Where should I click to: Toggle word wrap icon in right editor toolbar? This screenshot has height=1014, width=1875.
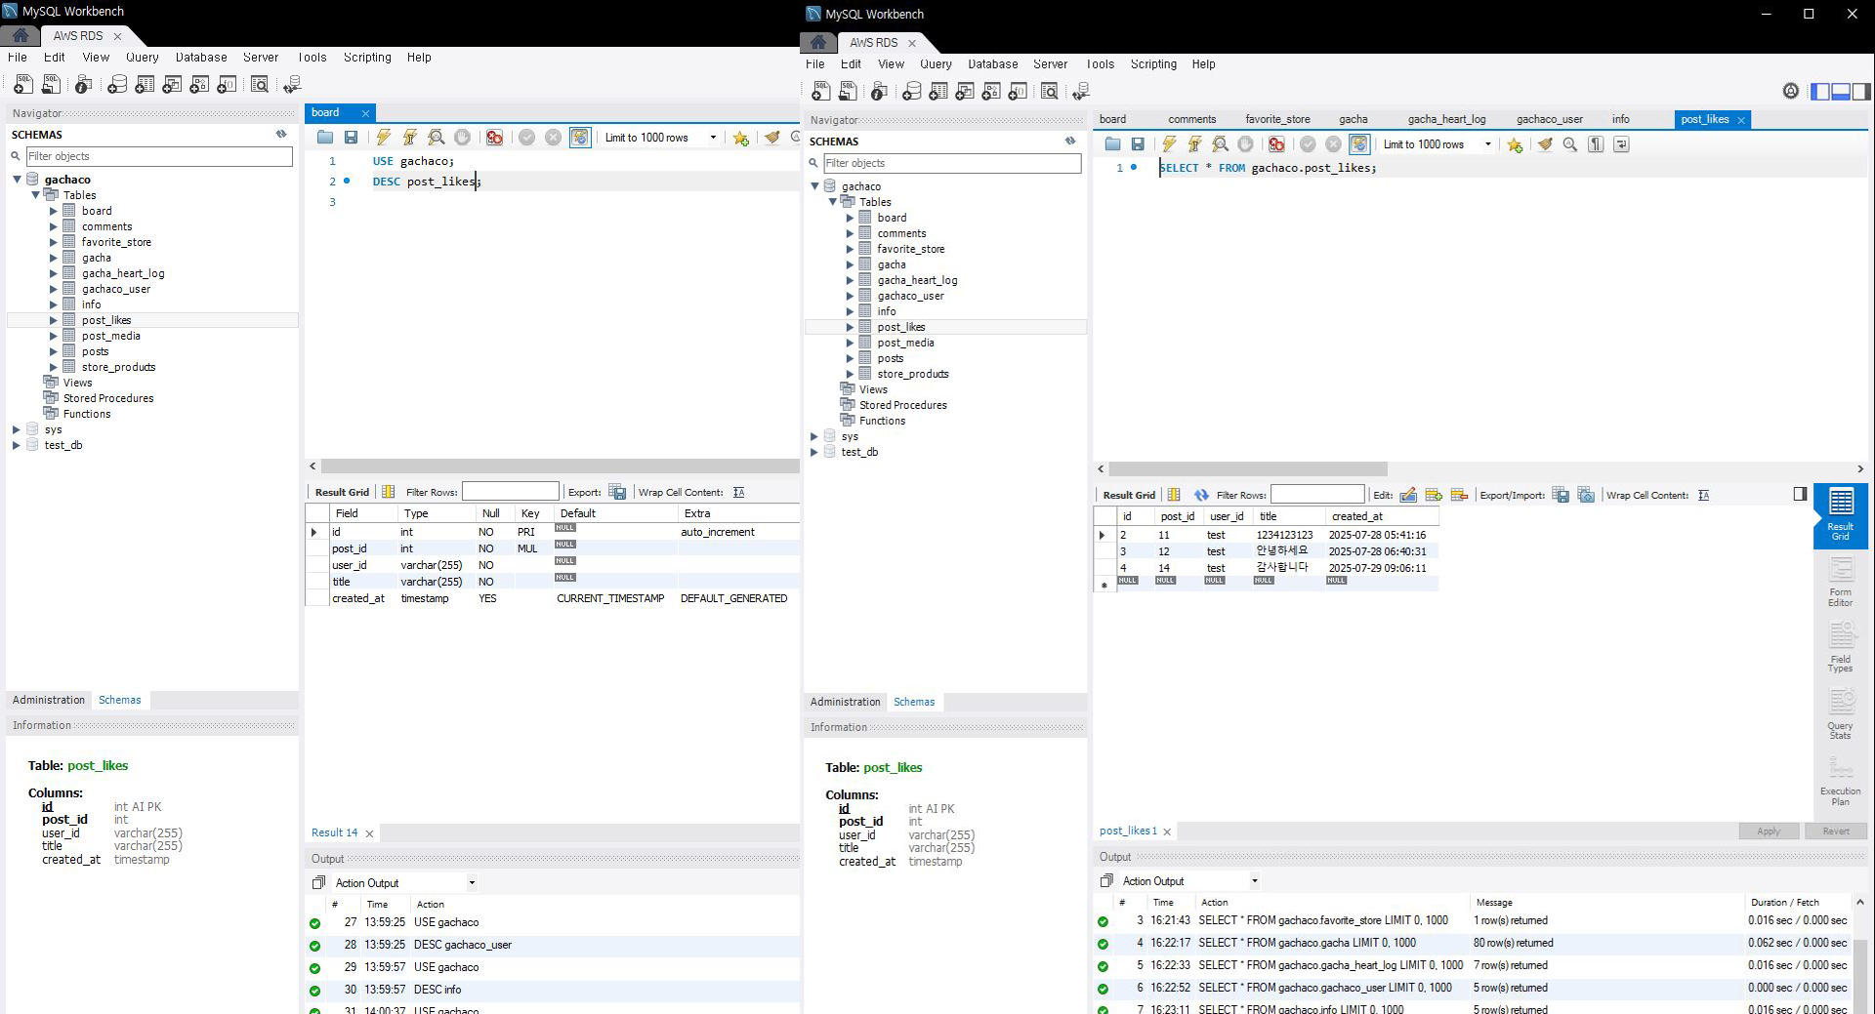pos(1621,144)
